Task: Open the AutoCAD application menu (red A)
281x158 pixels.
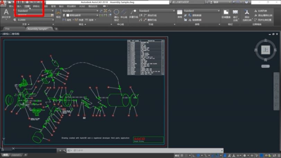Action: point(2,2)
